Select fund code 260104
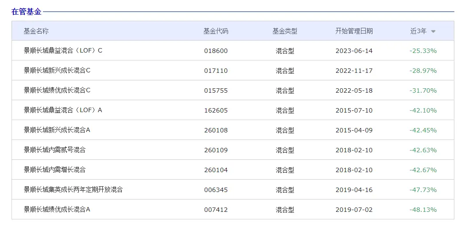This screenshot has width=465, height=226. (216, 170)
